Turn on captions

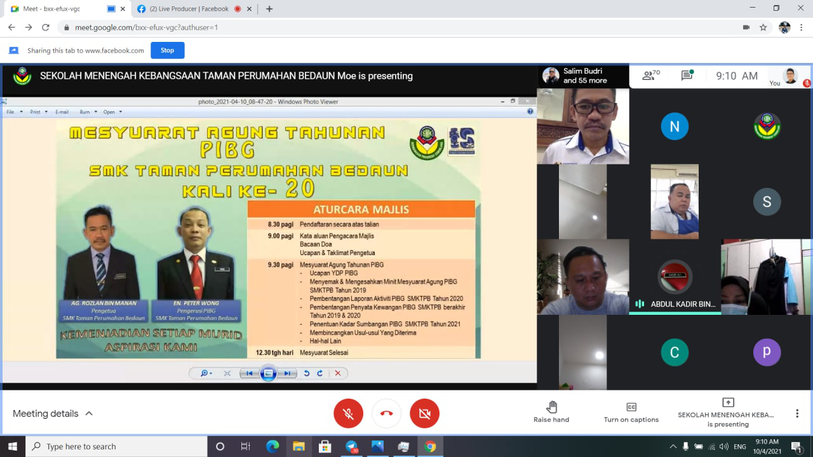pos(631,413)
